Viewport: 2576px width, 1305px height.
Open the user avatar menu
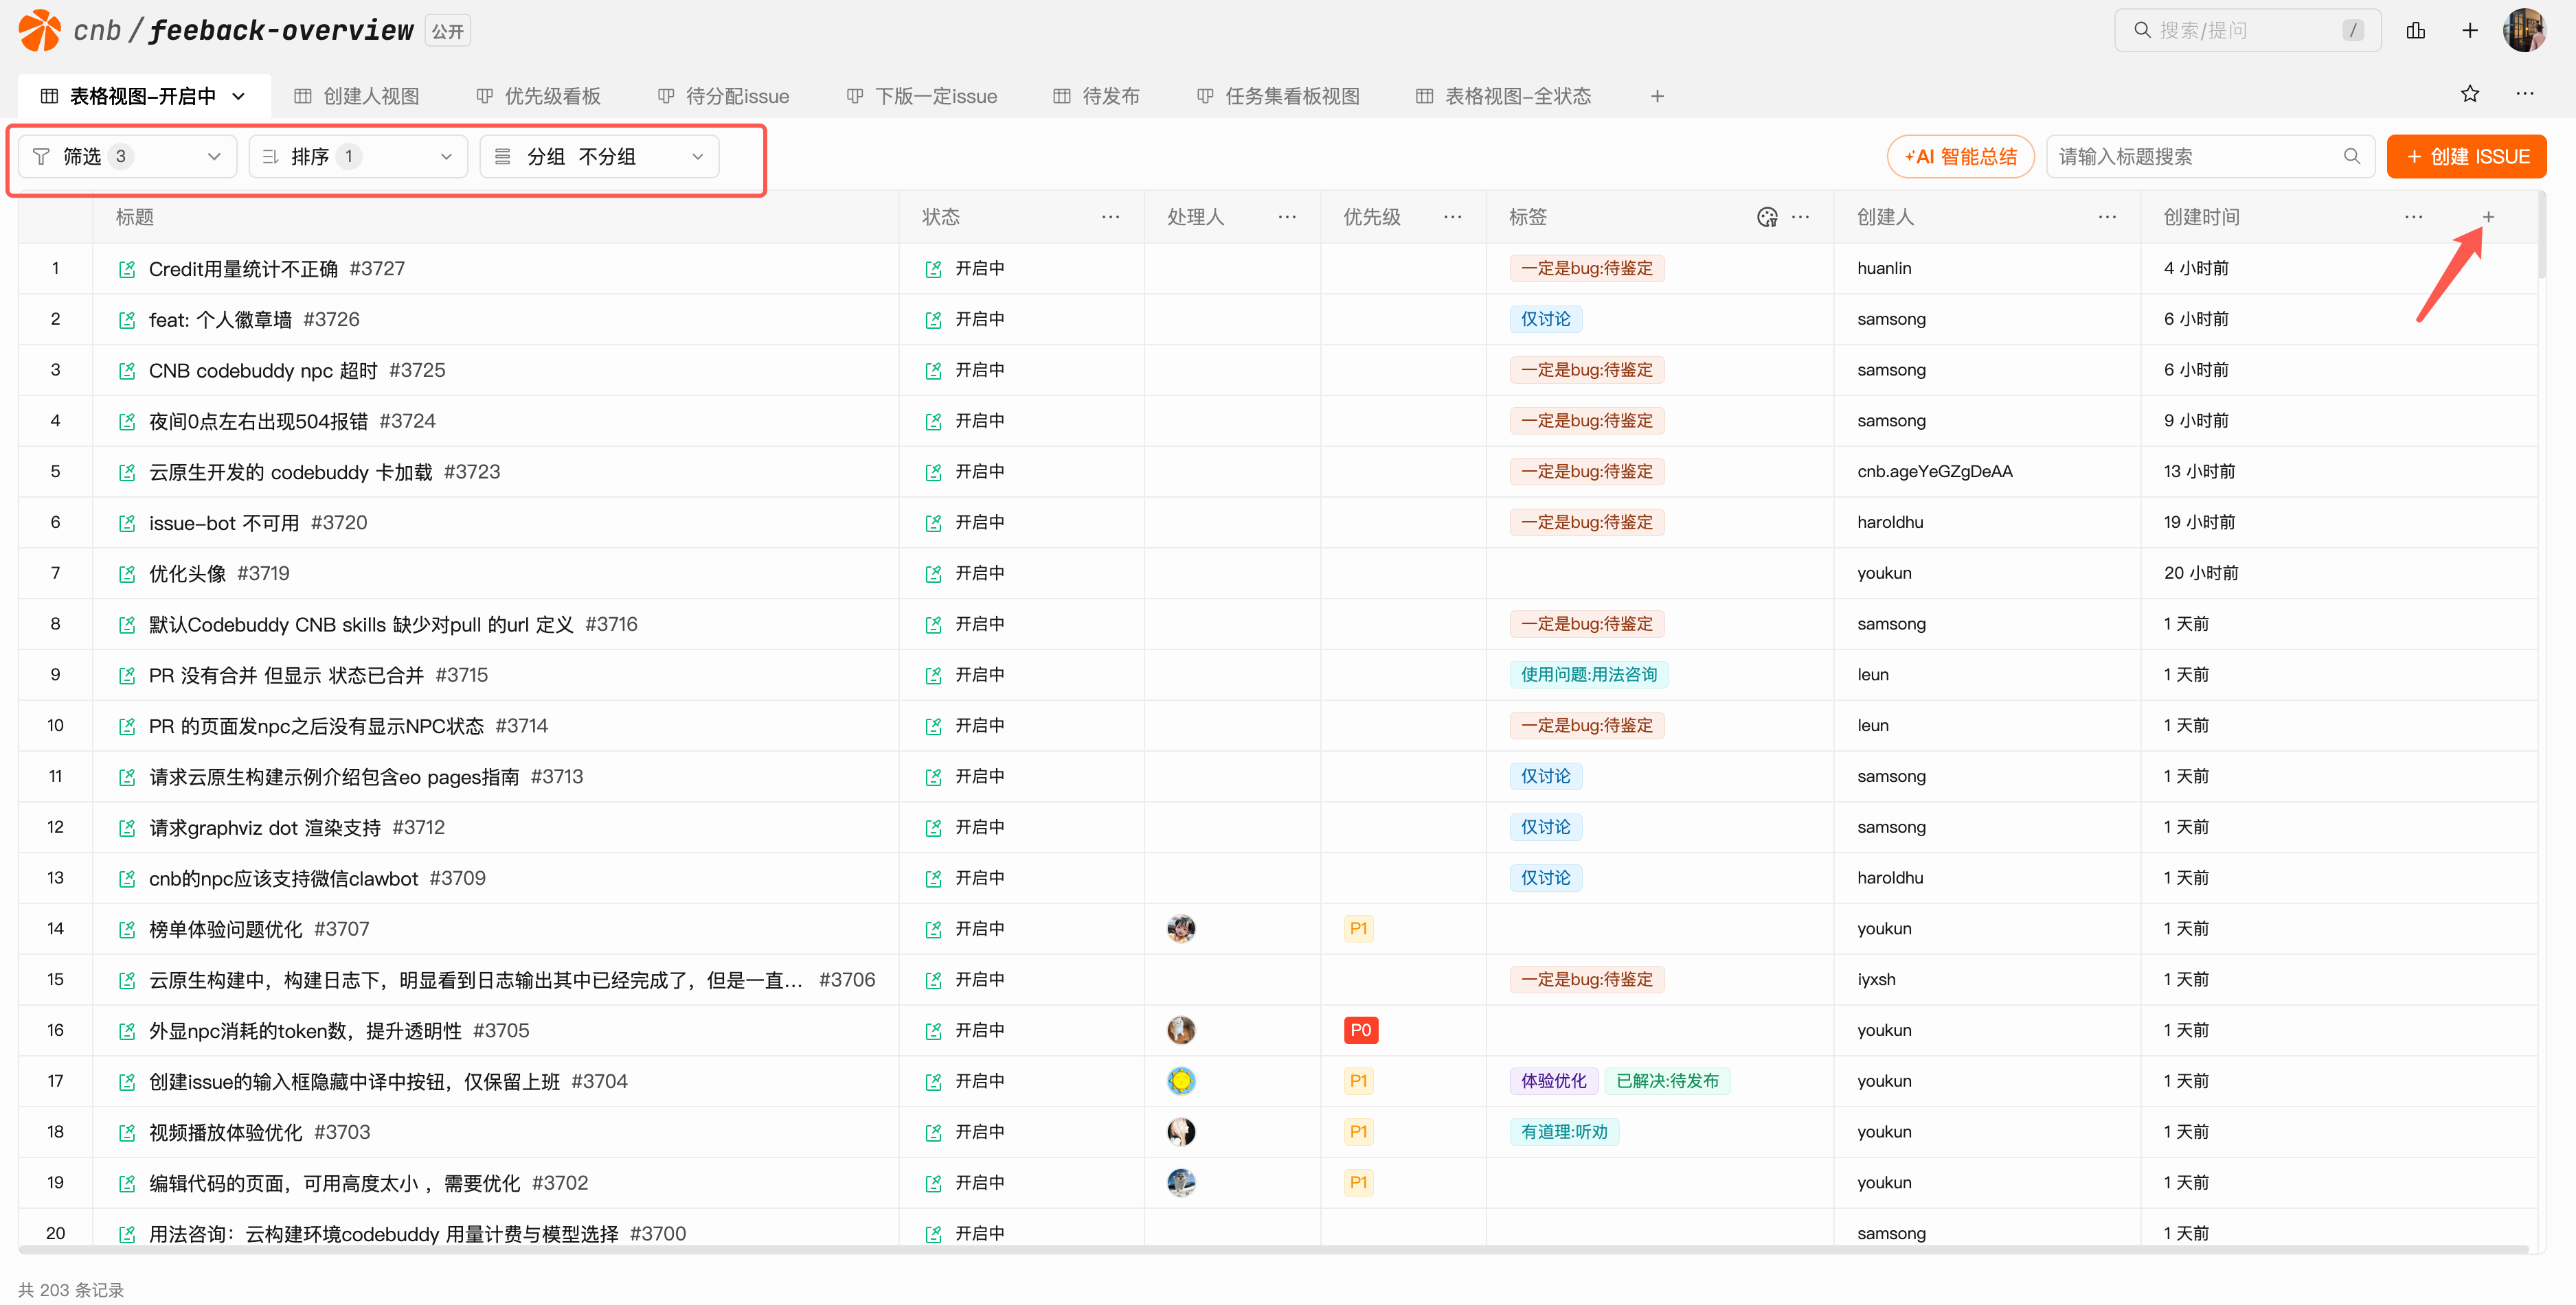[x=2524, y=30]
